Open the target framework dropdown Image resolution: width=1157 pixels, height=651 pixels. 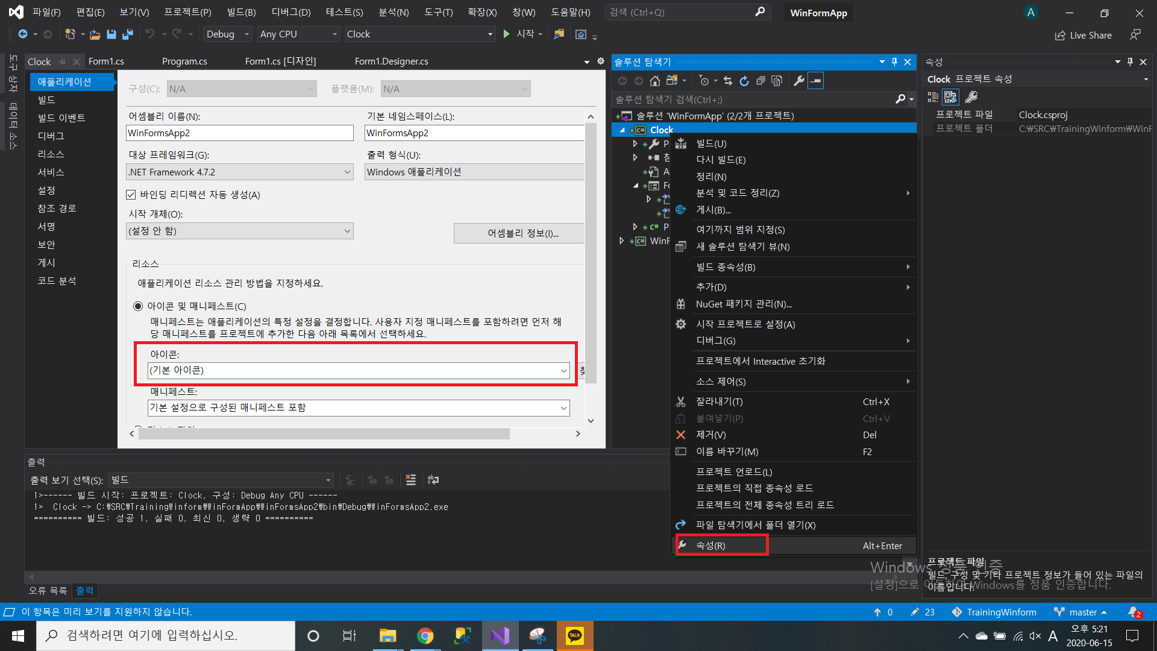tap(347, 172)
